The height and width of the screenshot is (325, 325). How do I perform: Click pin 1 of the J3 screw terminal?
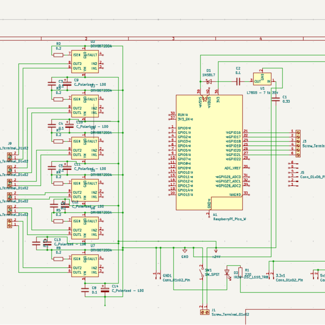[292, 131]
